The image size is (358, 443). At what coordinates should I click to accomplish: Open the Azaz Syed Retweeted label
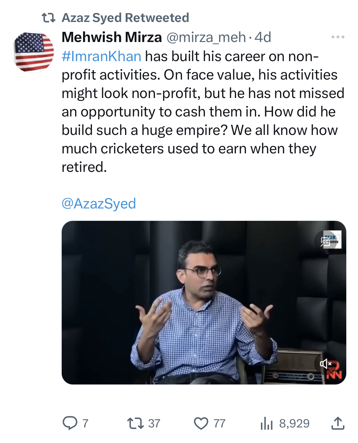tap(125, 18)
